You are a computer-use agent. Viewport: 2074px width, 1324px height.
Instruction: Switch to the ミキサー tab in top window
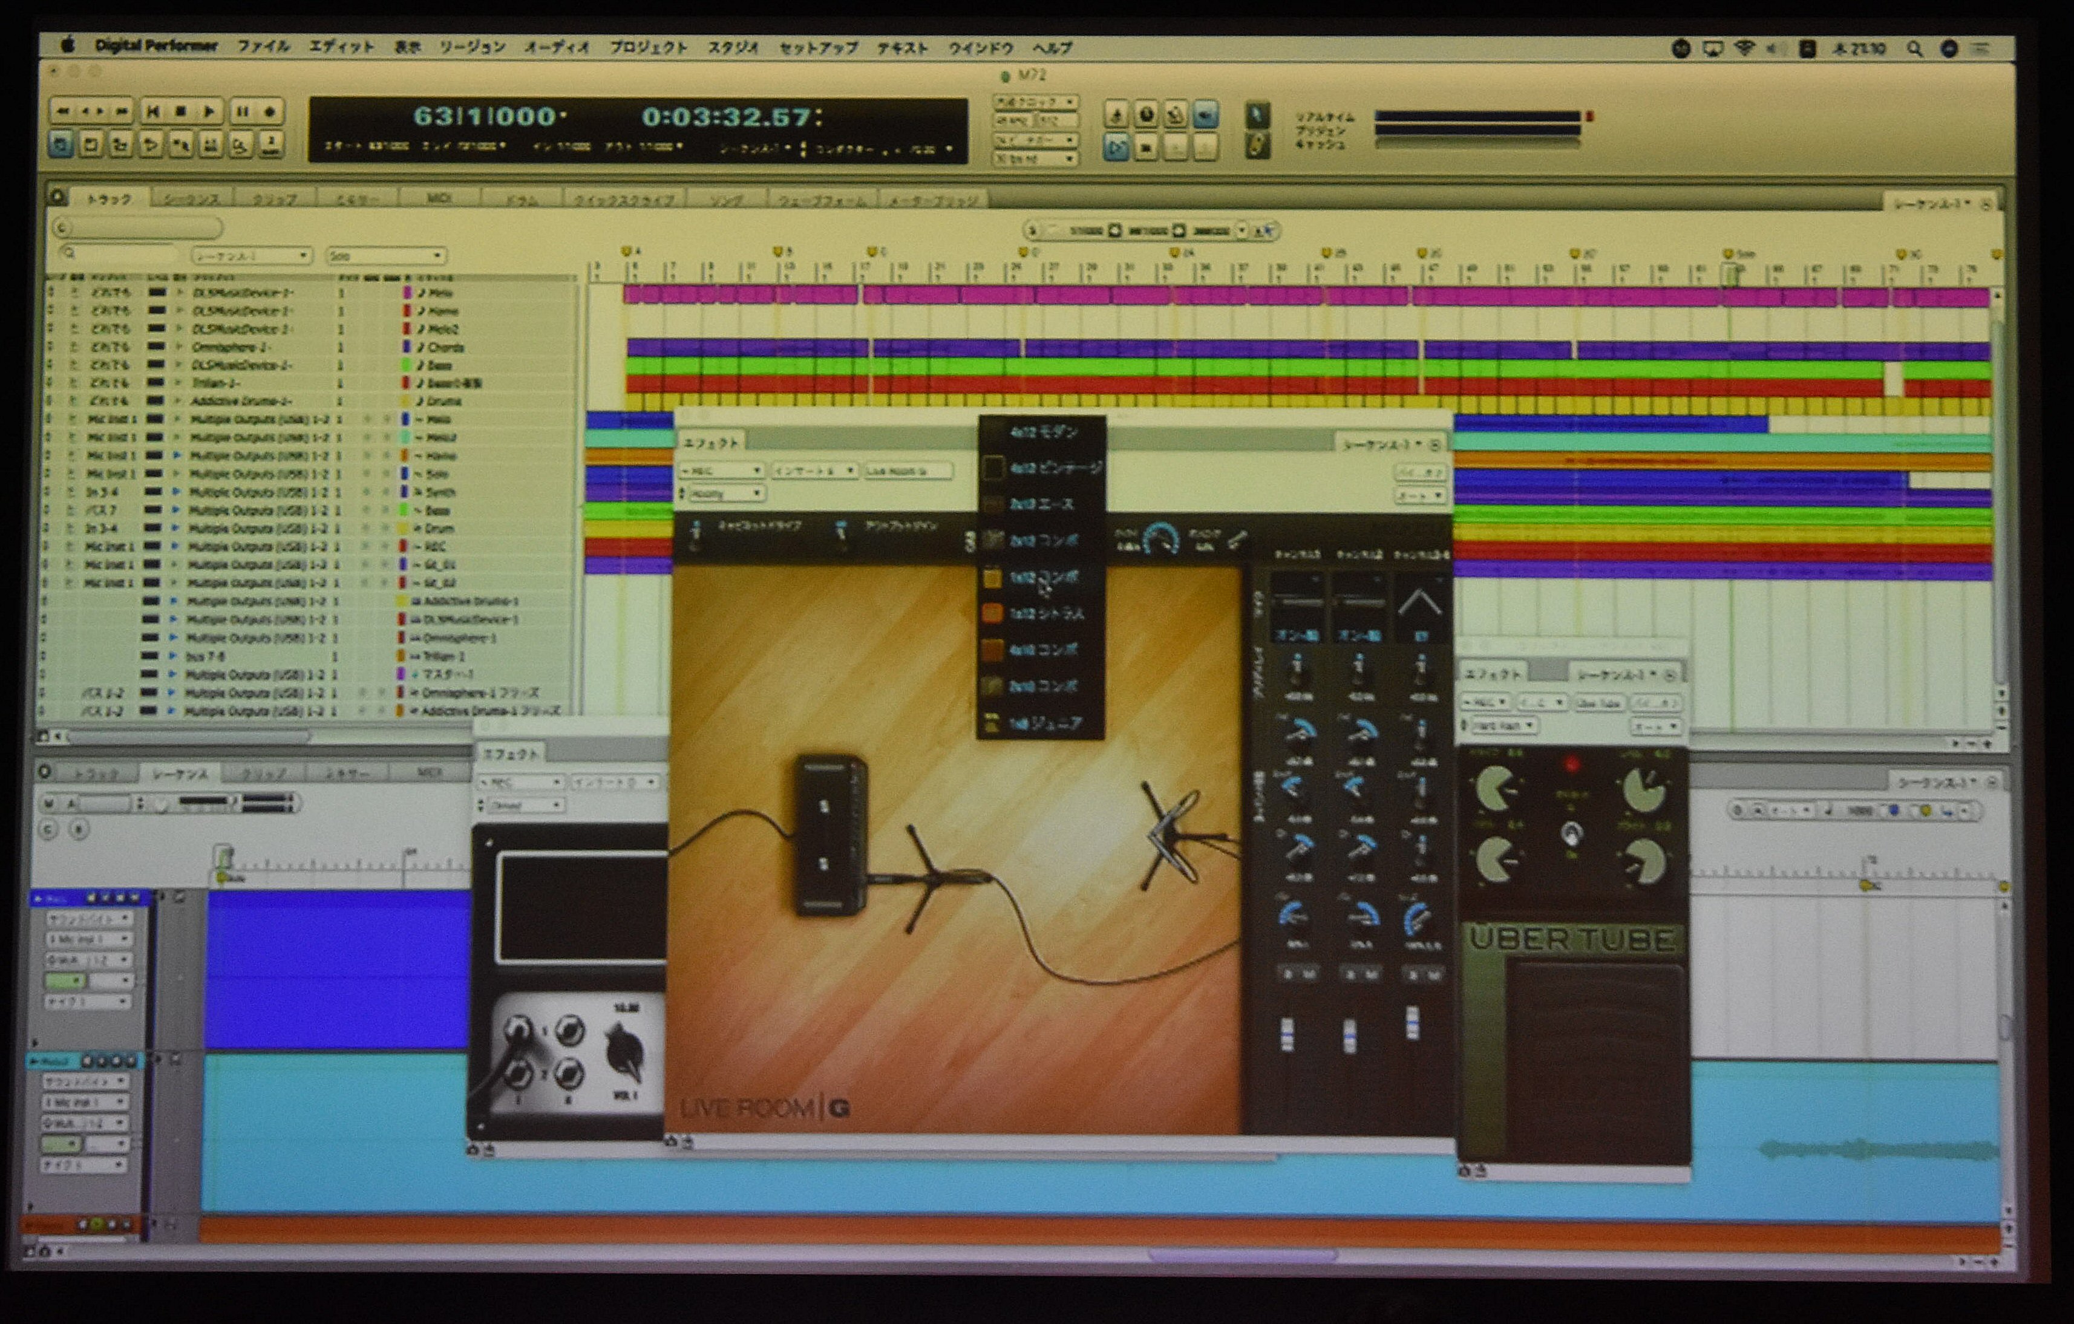coord(358,199)
